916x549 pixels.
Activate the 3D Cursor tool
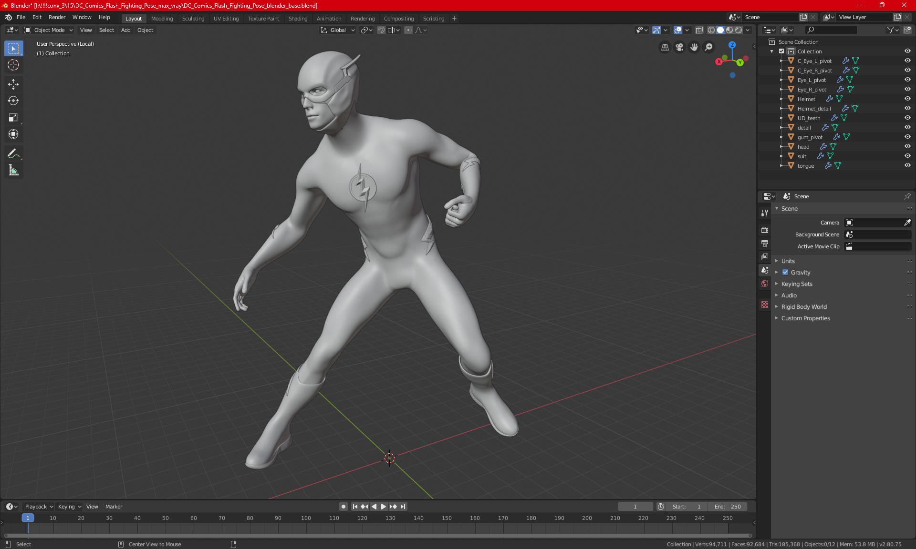point(13,65)
